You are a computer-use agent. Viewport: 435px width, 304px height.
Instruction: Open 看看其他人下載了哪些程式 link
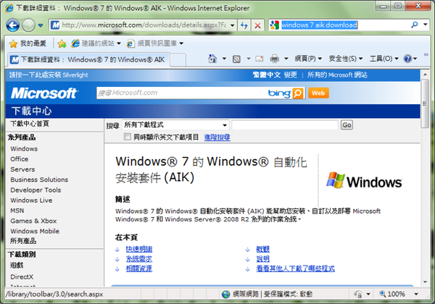coord(296,269)
